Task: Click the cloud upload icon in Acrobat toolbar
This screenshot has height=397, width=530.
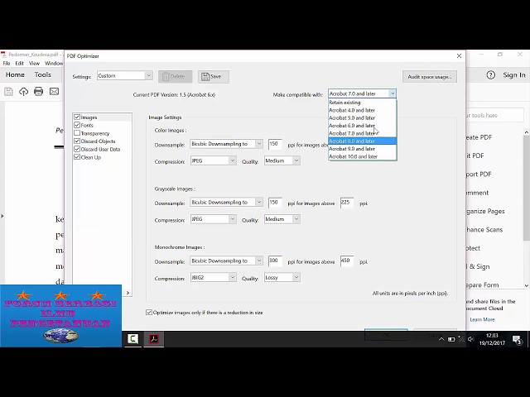Action: (23, 92)
